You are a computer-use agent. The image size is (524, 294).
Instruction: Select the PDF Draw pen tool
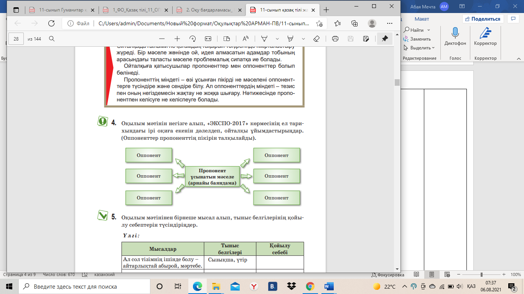[264, 39]
